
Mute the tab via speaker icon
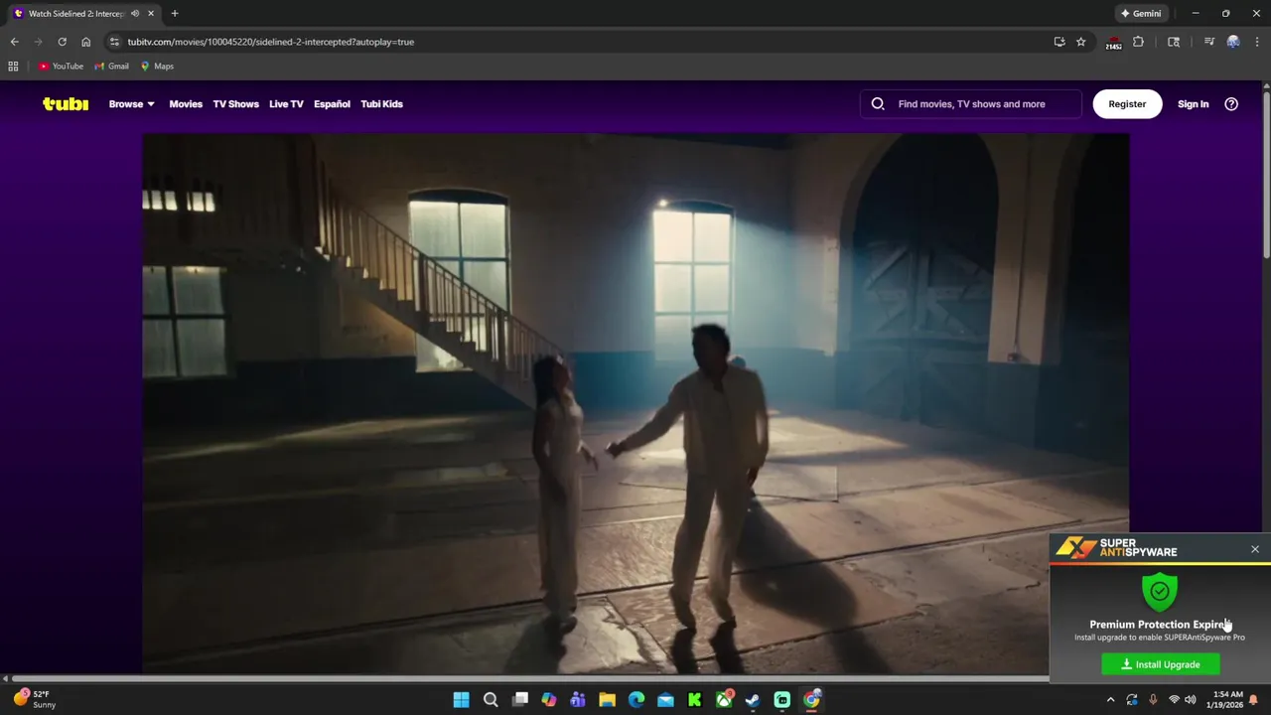click(135, 14)
